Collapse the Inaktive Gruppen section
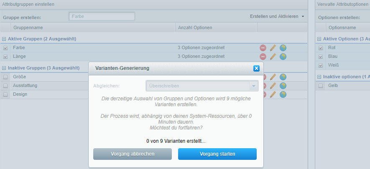Image resolution: width=370 pixels, height=169 pixels. [4, 68]
